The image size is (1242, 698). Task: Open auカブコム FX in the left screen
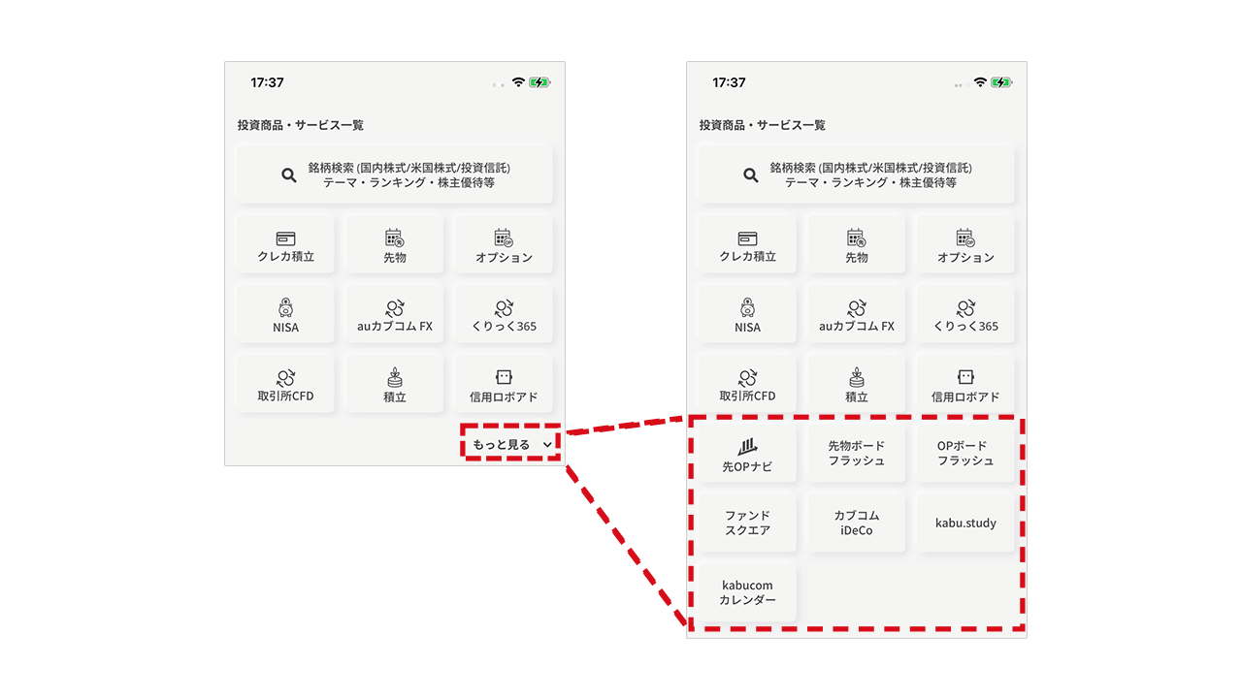[395, 314]
